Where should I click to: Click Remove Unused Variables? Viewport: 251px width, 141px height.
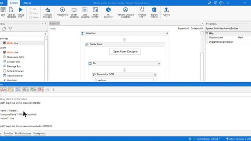point(125,12)
